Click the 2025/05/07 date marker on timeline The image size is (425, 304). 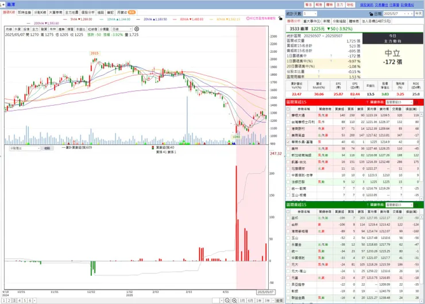pos(265,292)
